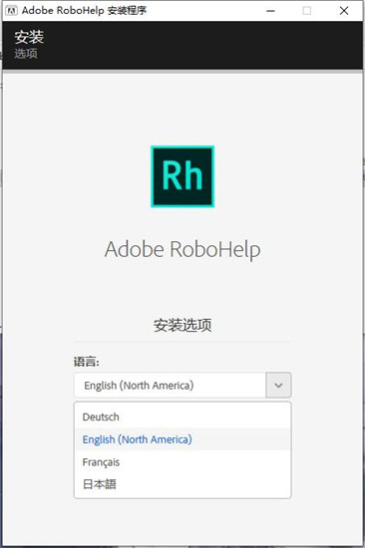This screenshot has height=548, width=365.
Task: Click the English (North America) language field
Action: coord(171,386)
